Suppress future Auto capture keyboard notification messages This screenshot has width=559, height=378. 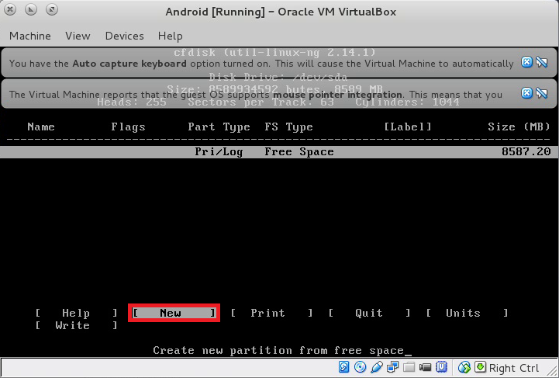[541, 62]
